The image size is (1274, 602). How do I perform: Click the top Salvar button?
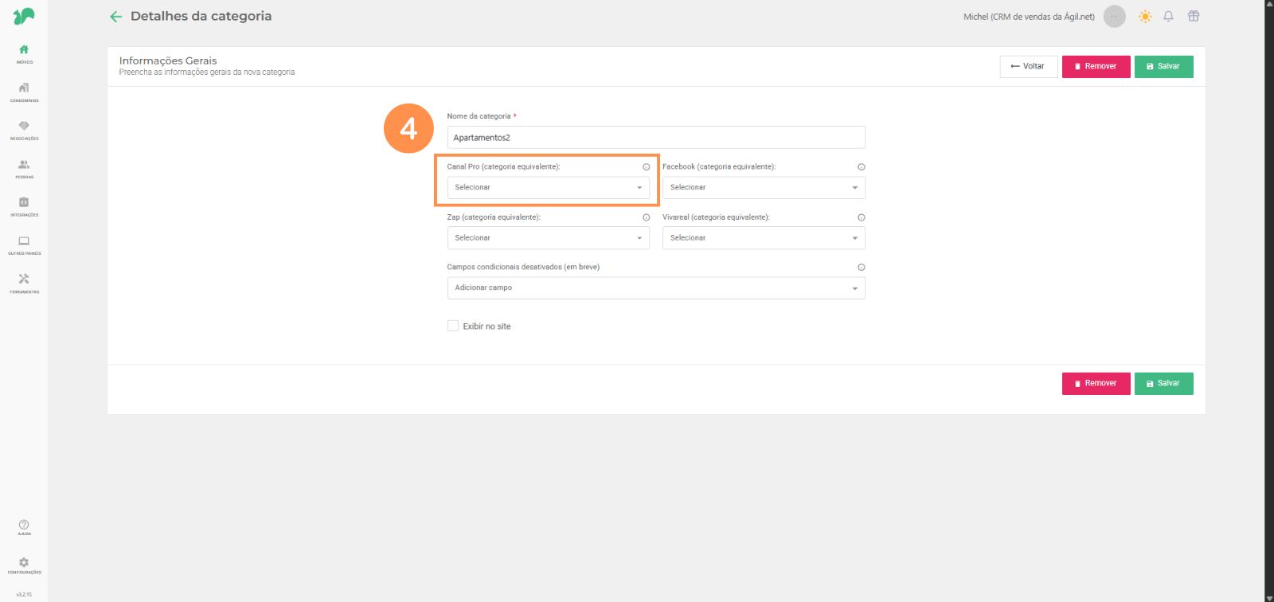pos(1163,67)
